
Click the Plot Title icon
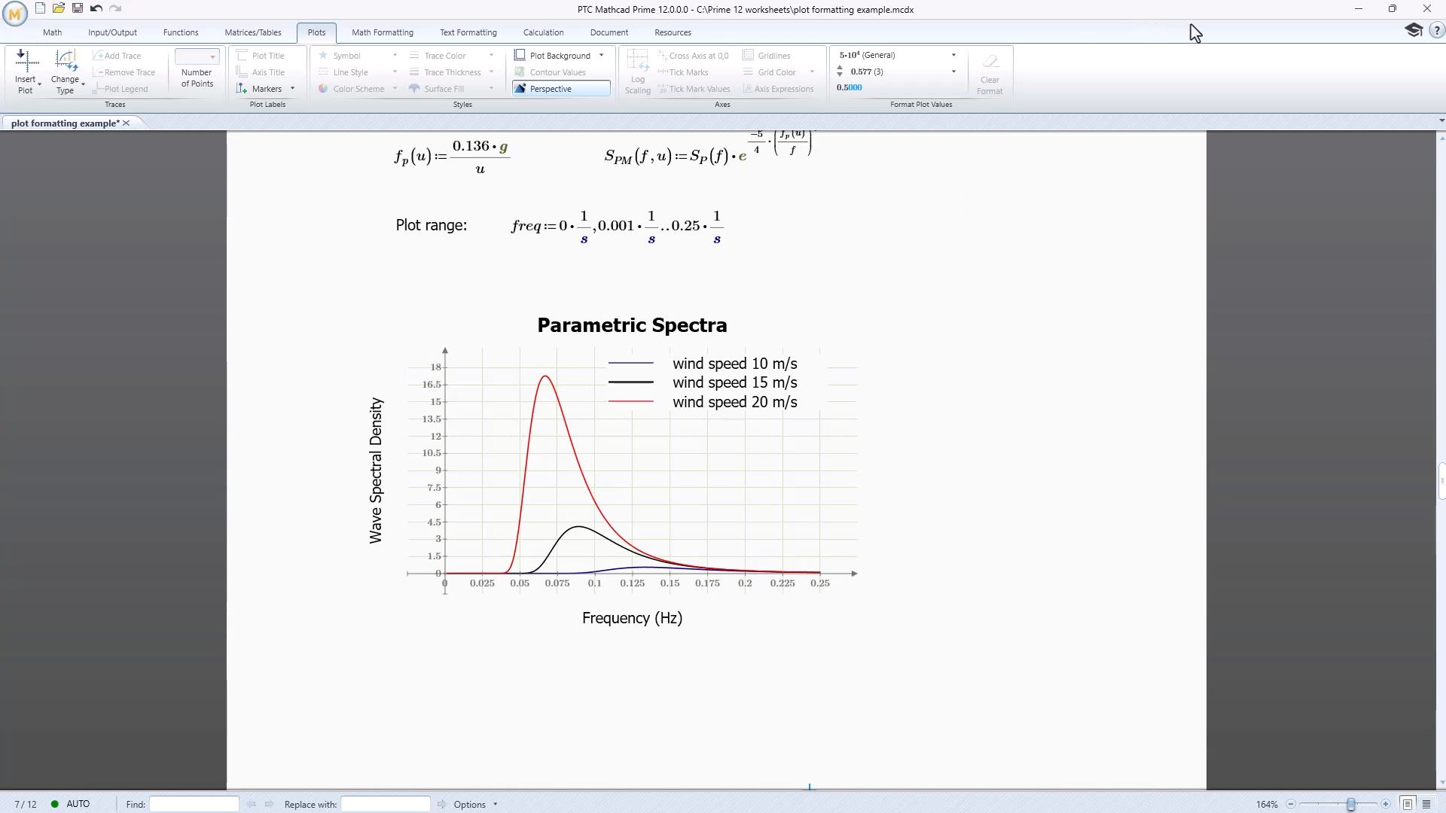click(242, 56)
